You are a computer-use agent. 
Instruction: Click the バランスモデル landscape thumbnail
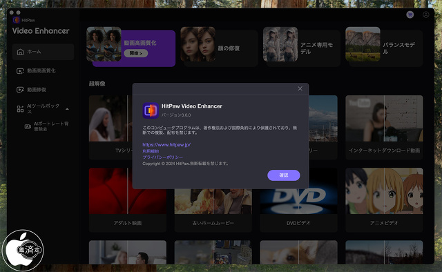(363, 44)
